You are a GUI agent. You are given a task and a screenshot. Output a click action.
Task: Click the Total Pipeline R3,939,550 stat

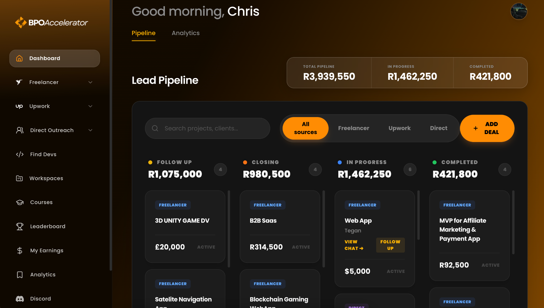coord(329,73)
